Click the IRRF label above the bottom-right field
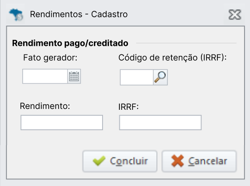 pyautogui.click(x=128, y=107)
